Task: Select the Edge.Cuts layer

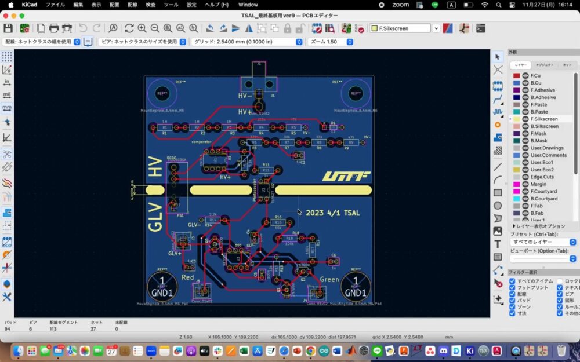Action: click(x=542, y=177)
